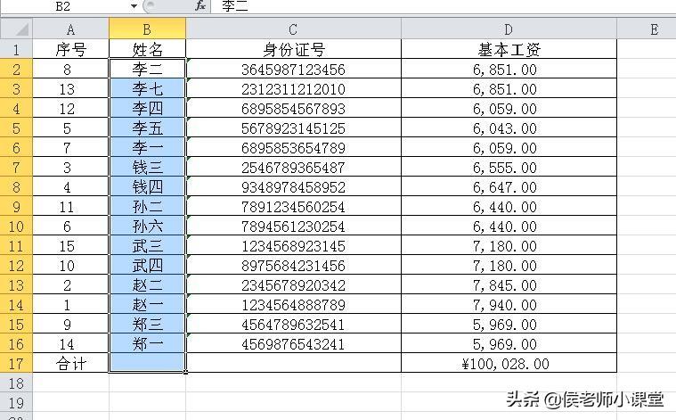Click the Select All corner triangle
676x420 pixels.
[16, 29]
